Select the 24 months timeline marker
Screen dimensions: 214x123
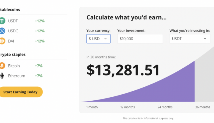point(165,107)
